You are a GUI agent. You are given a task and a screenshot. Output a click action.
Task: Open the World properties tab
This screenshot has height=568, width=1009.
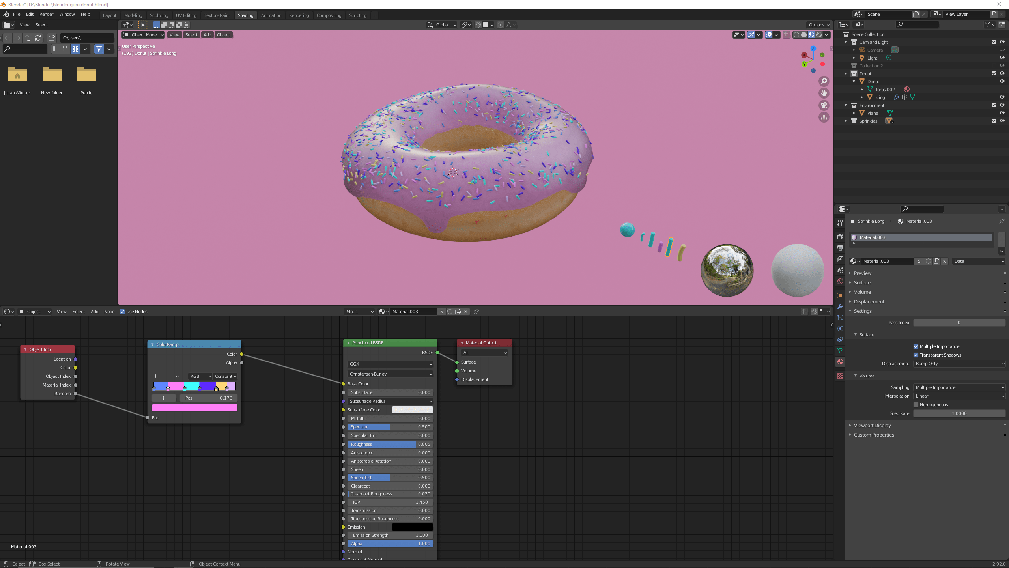pos(840,281)
